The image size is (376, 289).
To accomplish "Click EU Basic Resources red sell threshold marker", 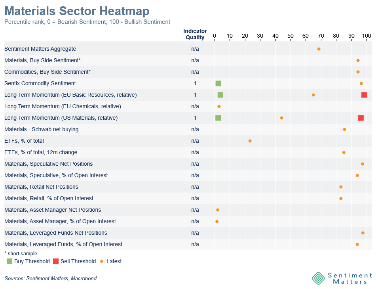I will pyautogui.click(x=364, y=95).
